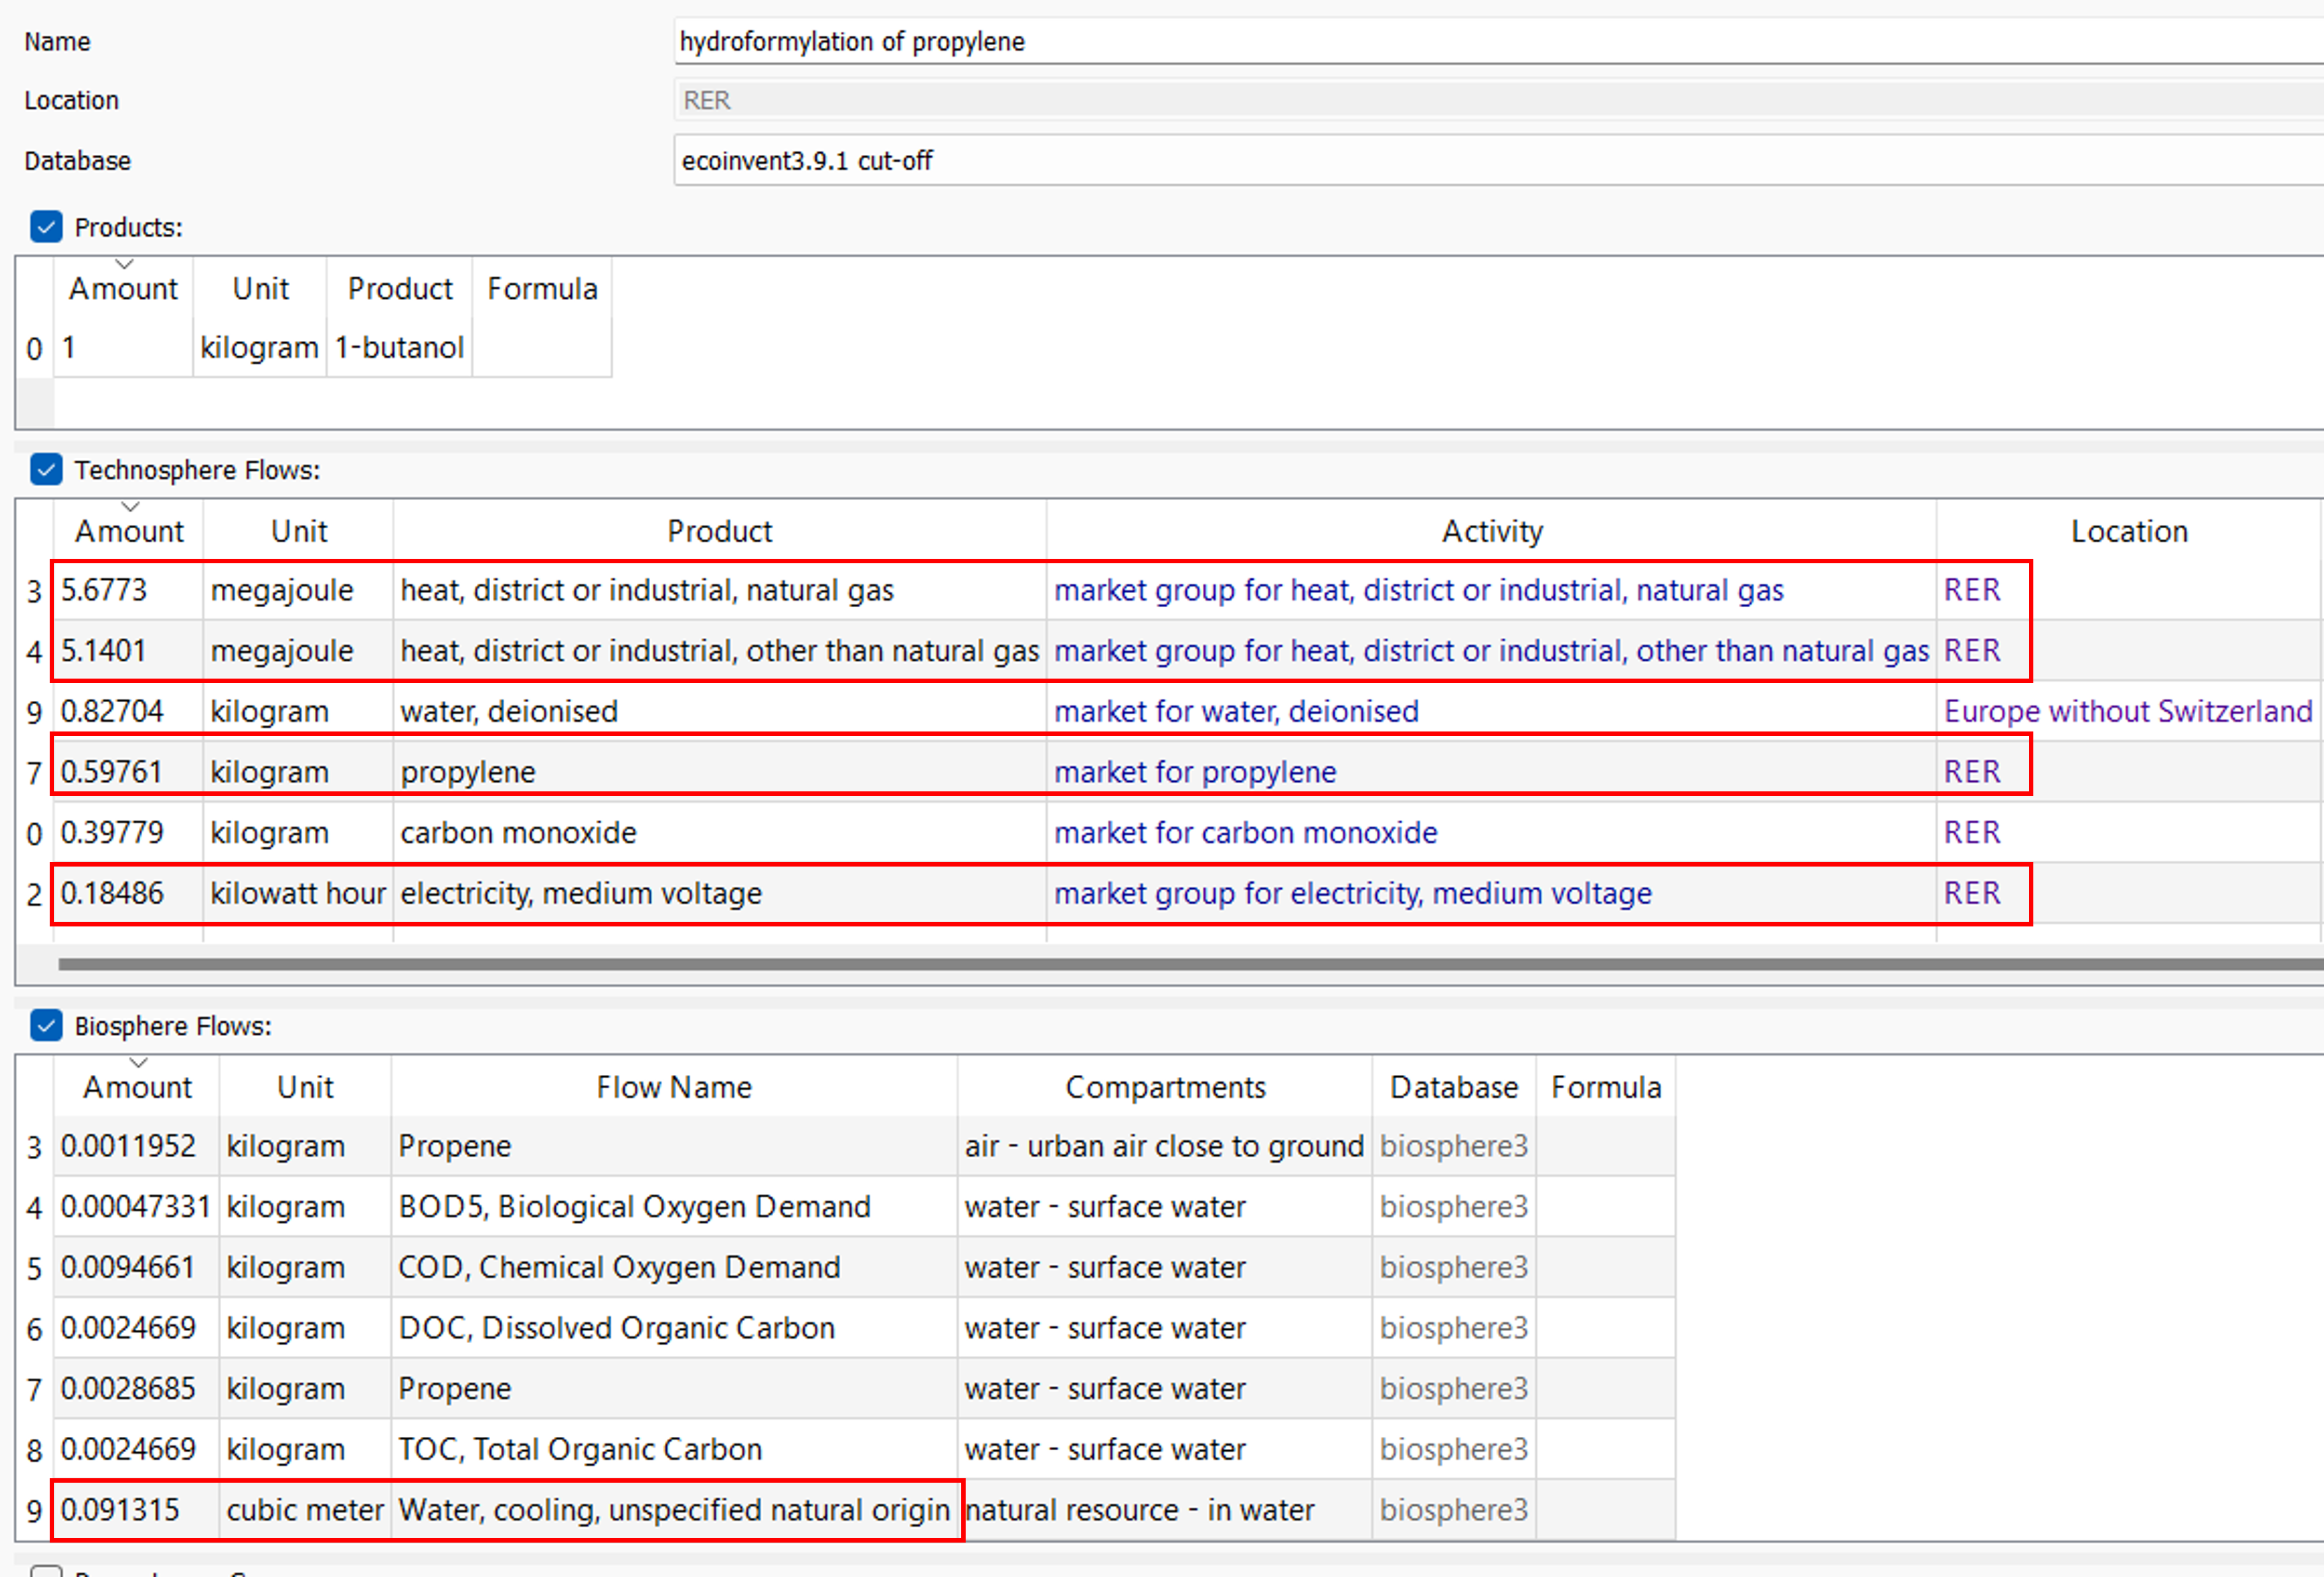Select amount 0.39779 for carbon monoxide
Viewport: 2324px width, 1577px height.
pos(128,833)
